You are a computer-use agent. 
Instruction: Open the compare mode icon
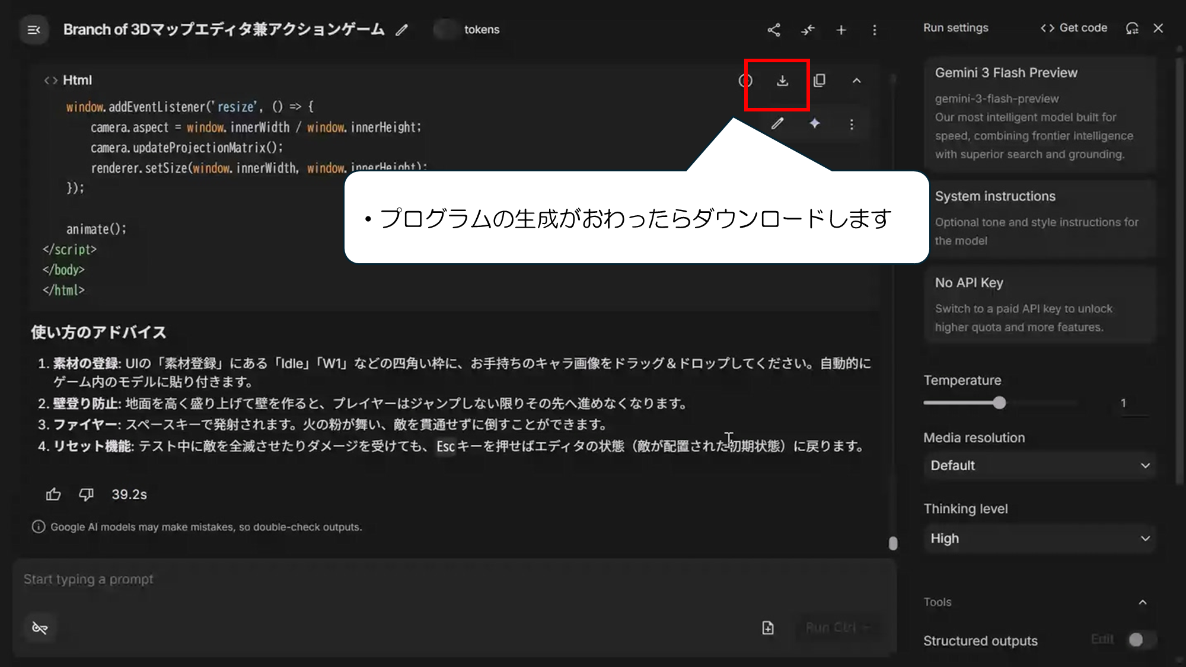[808, 30]
